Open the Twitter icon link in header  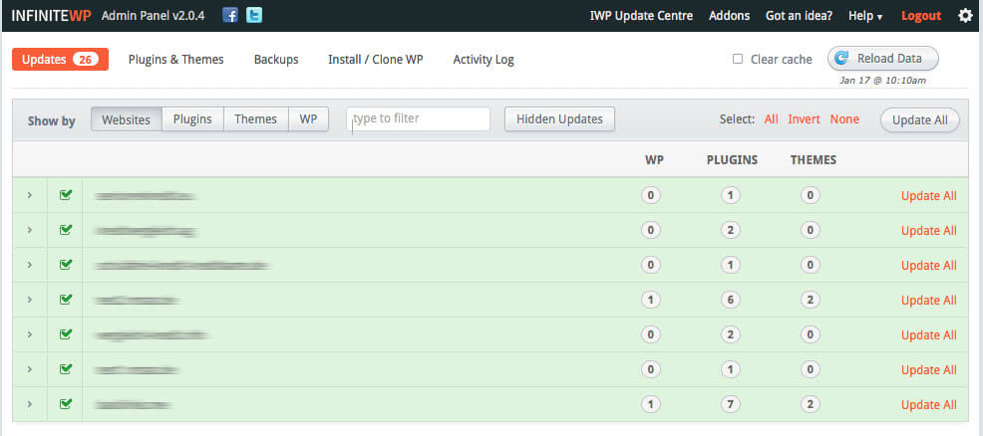pyautogui.click(x=254, y=16)
